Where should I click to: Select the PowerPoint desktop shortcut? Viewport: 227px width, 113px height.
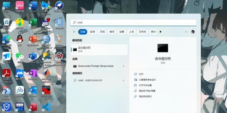point(33,41)
